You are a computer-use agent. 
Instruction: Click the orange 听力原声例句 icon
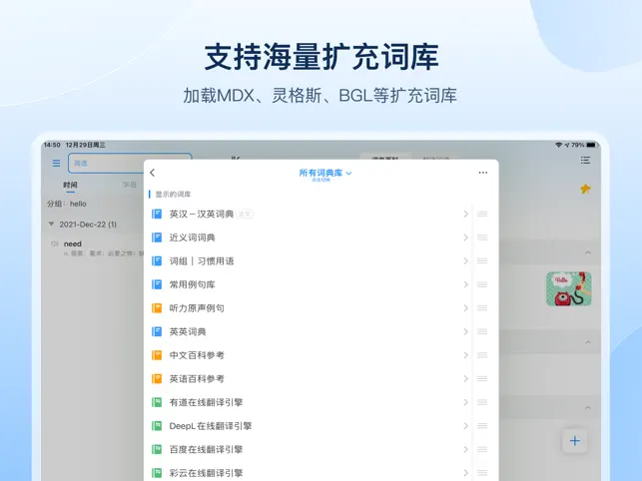click(x=157, y=308)
